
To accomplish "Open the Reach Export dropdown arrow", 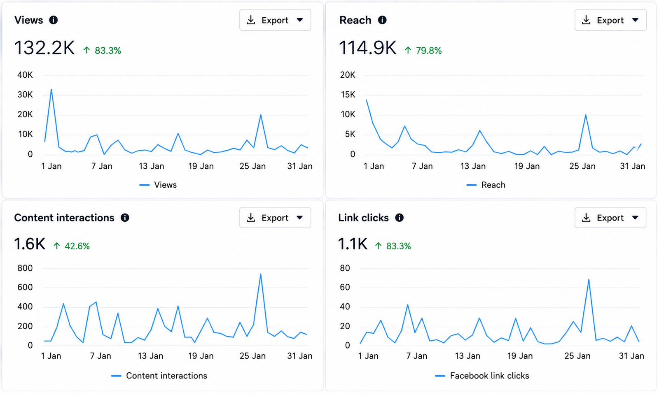I will 635,20.
